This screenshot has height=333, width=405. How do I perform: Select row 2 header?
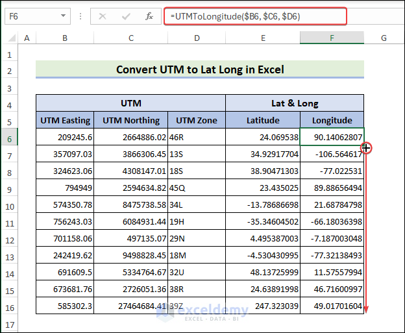coord(10,71)
